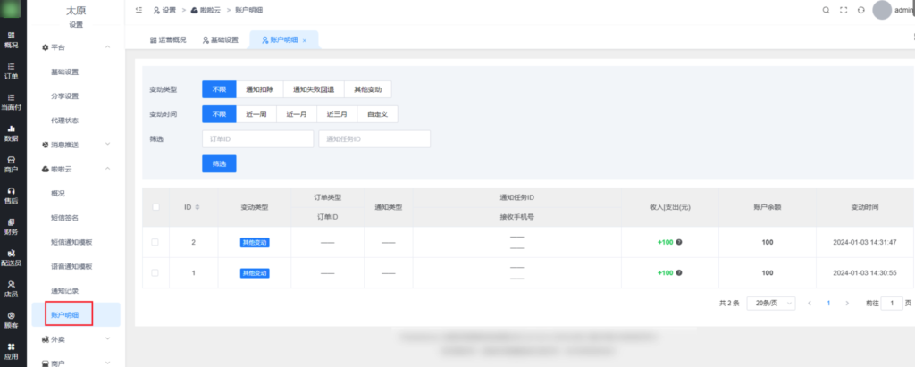Select 通知失败回退 change type filter

314,89
